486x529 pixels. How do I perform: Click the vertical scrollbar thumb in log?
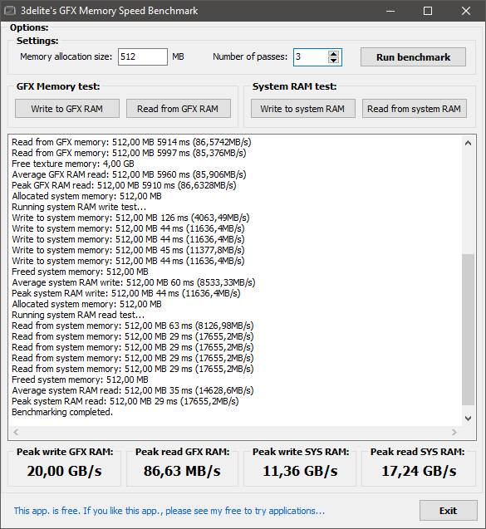pyautogui.click(x=468, y=330)
